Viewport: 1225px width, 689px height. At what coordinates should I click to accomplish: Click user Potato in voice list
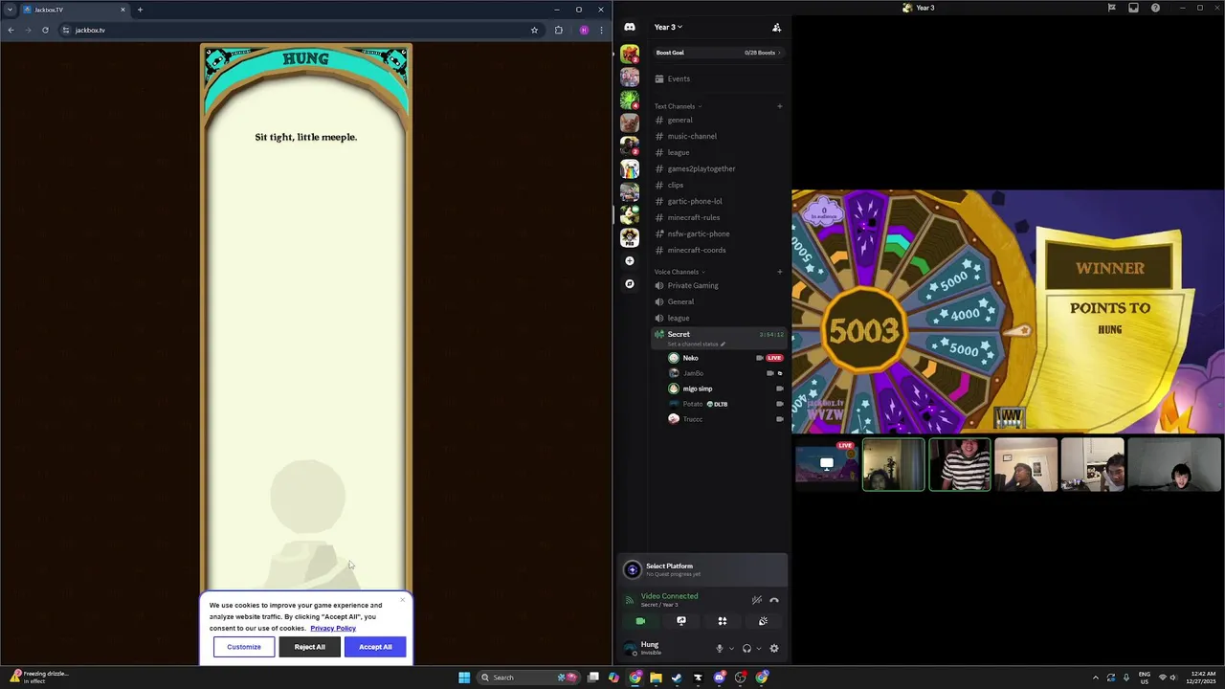[725, 404]
